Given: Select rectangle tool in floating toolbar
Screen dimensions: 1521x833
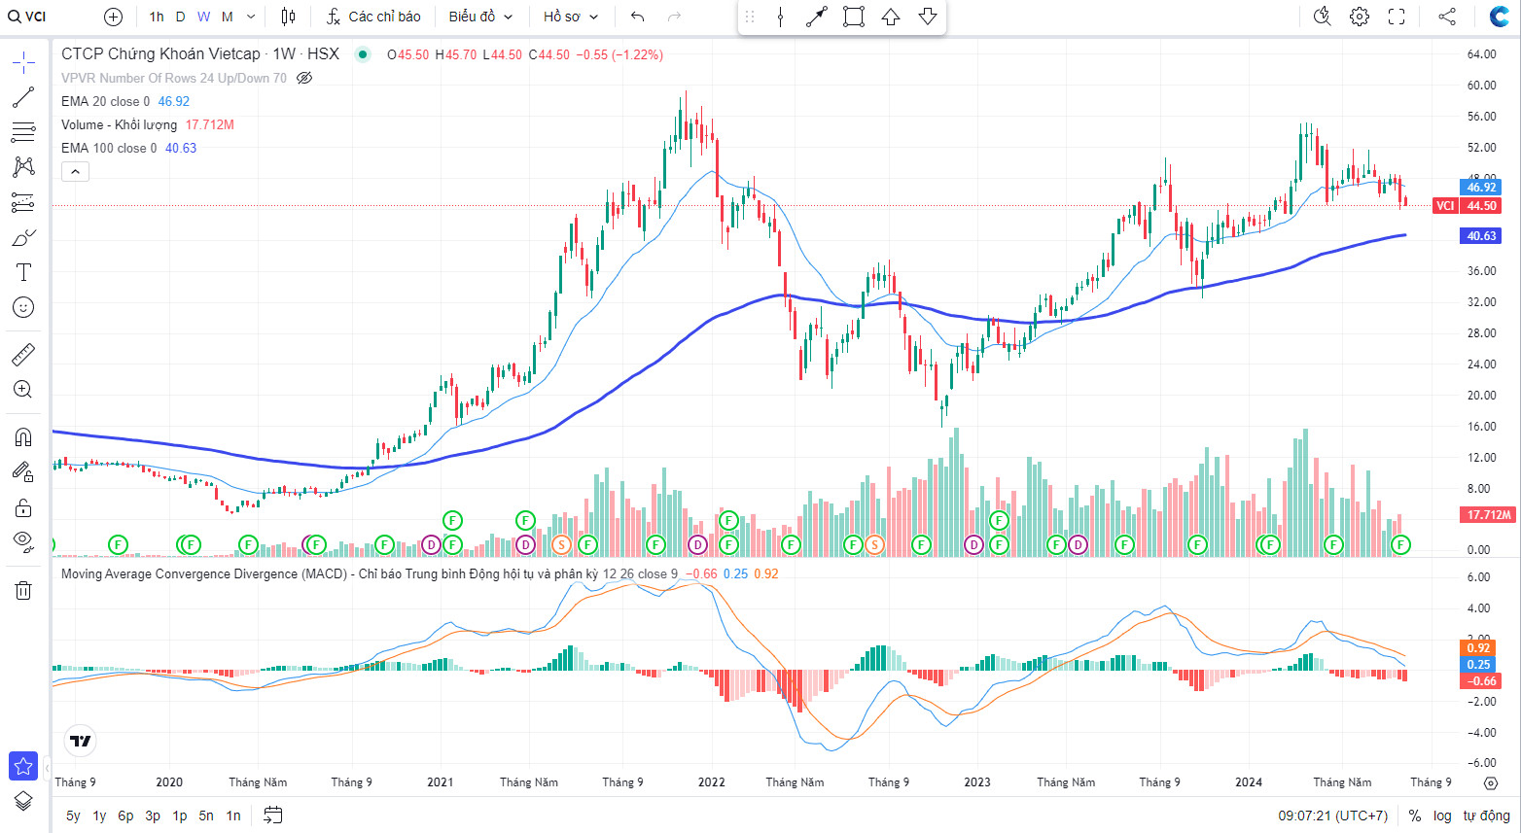Looking at the screenshot, I should 854,17.
